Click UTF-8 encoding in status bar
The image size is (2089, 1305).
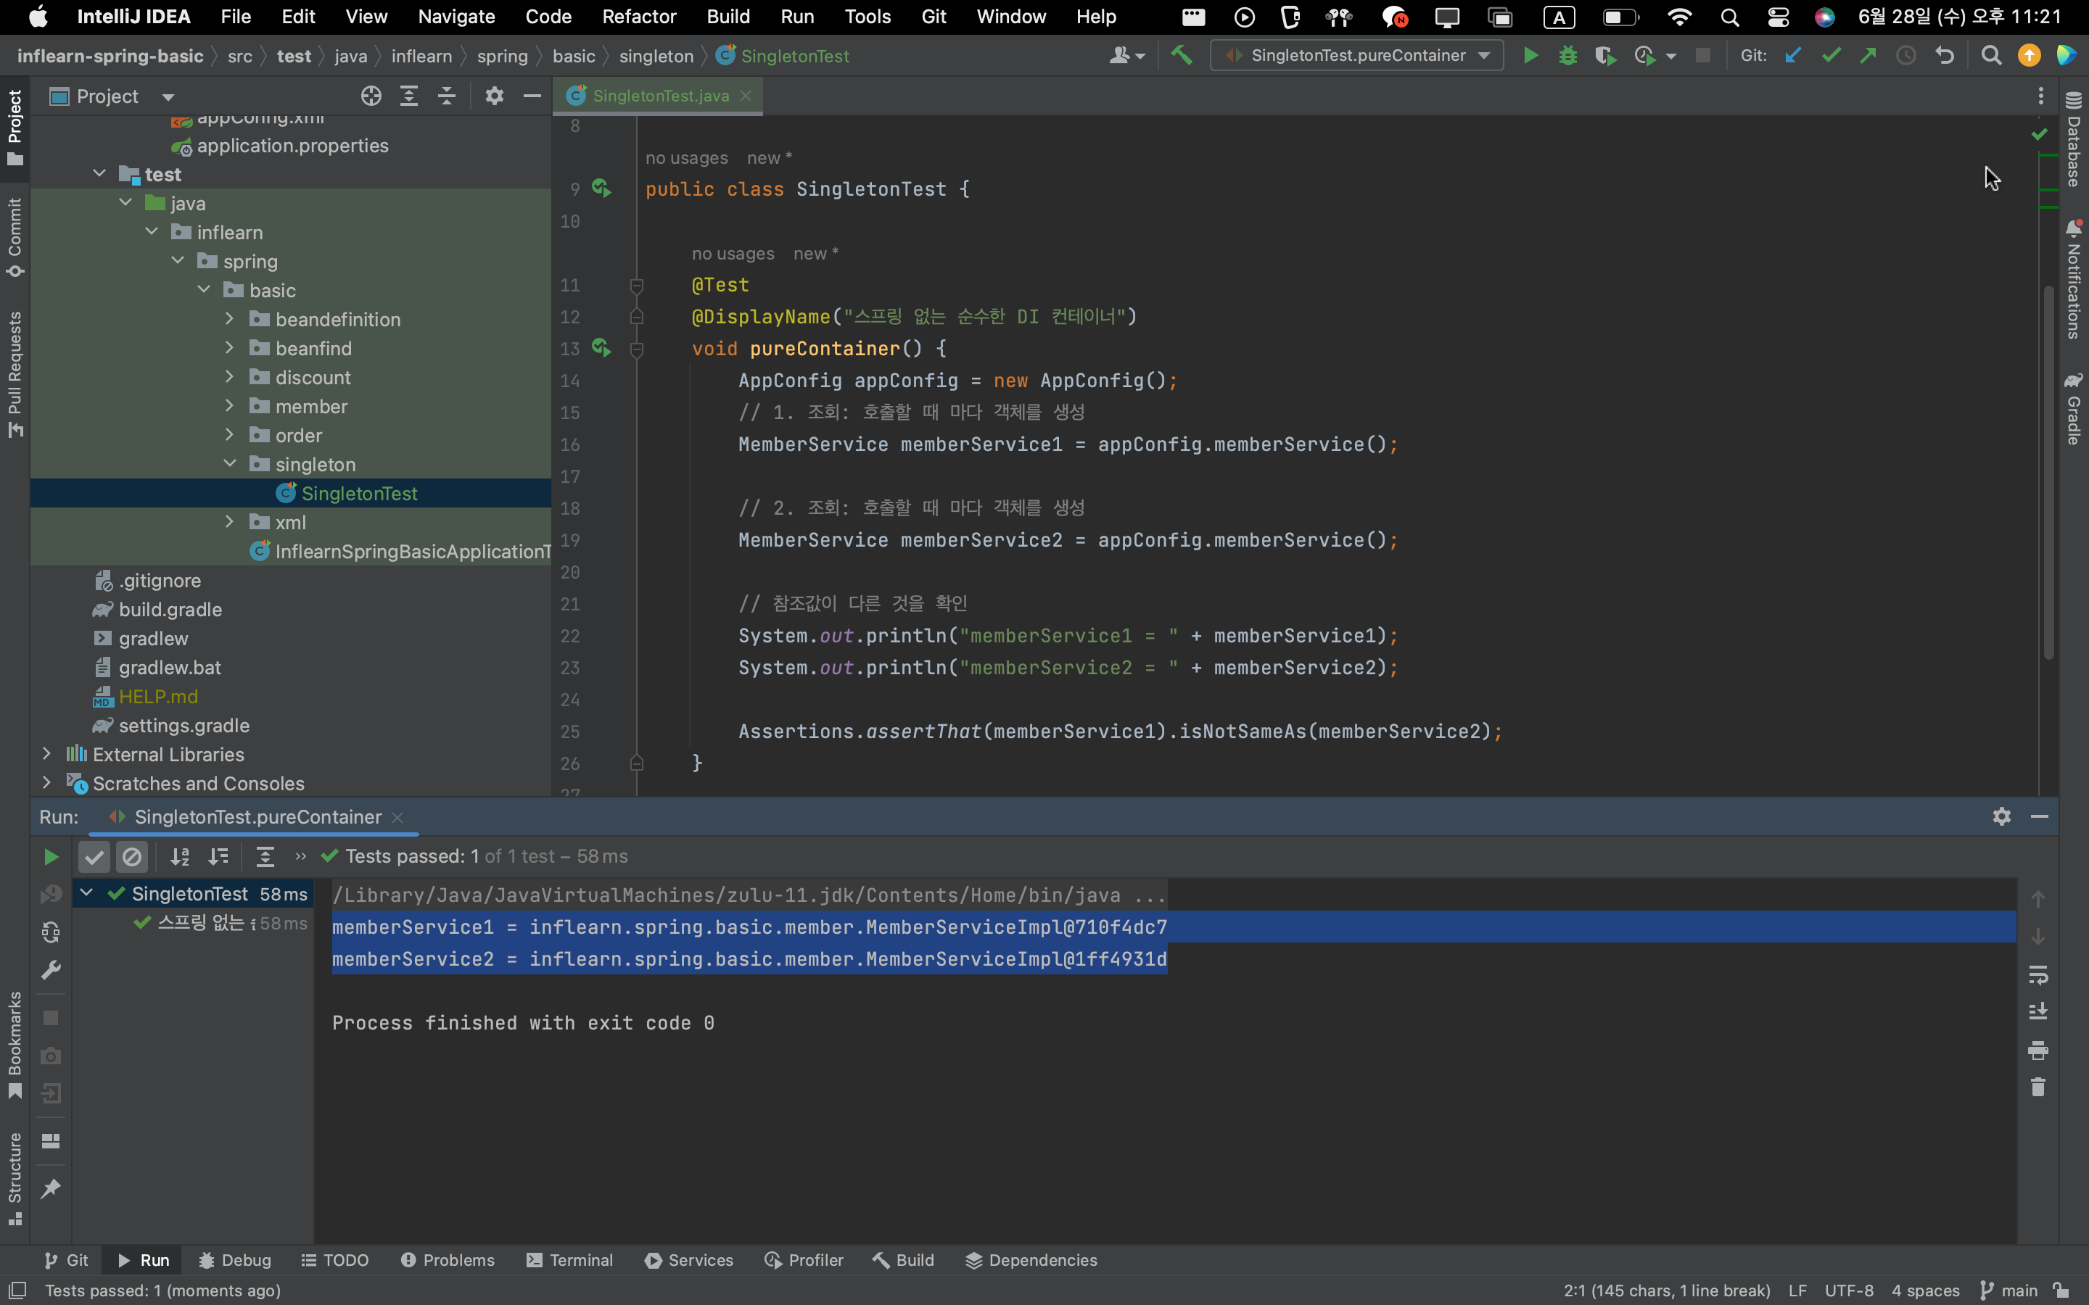(1848, 1290)
